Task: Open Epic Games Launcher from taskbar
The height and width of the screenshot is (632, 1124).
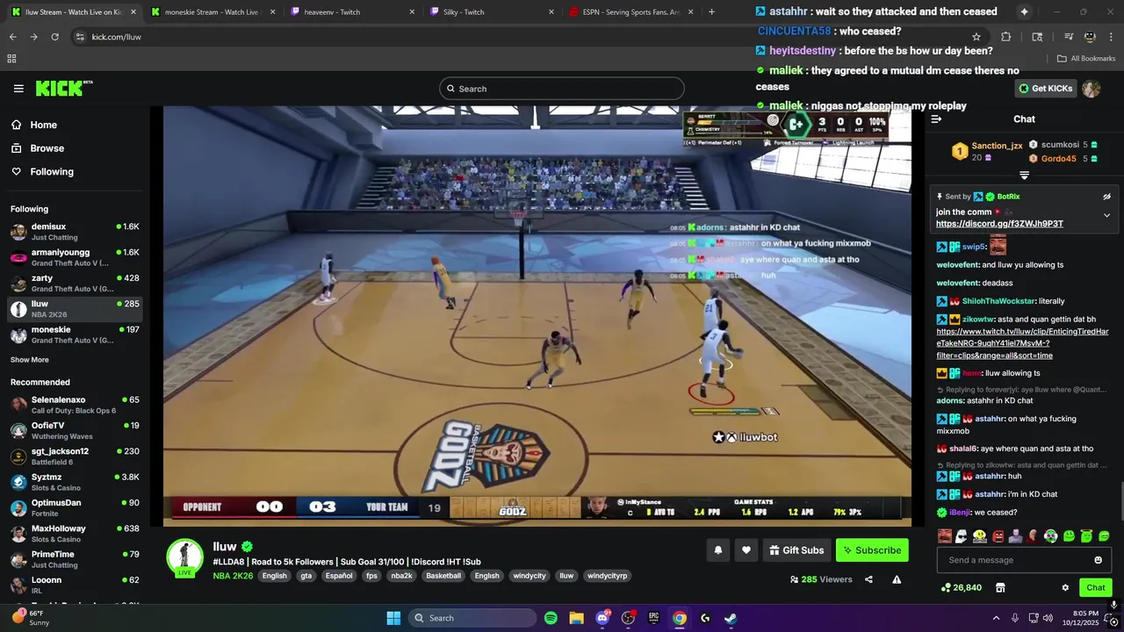Action: (653, 618)
